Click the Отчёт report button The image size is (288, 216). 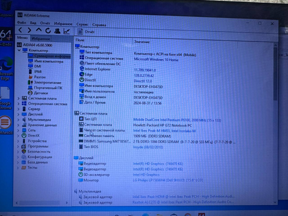[x=86, y=32]
